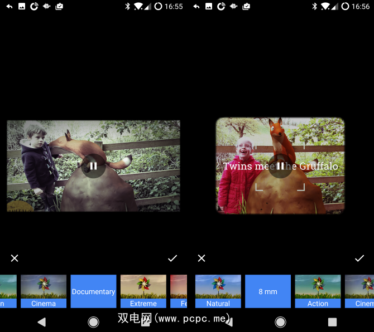
Task: Tap the Android recents square on right screen
Action: pos(332,322)
